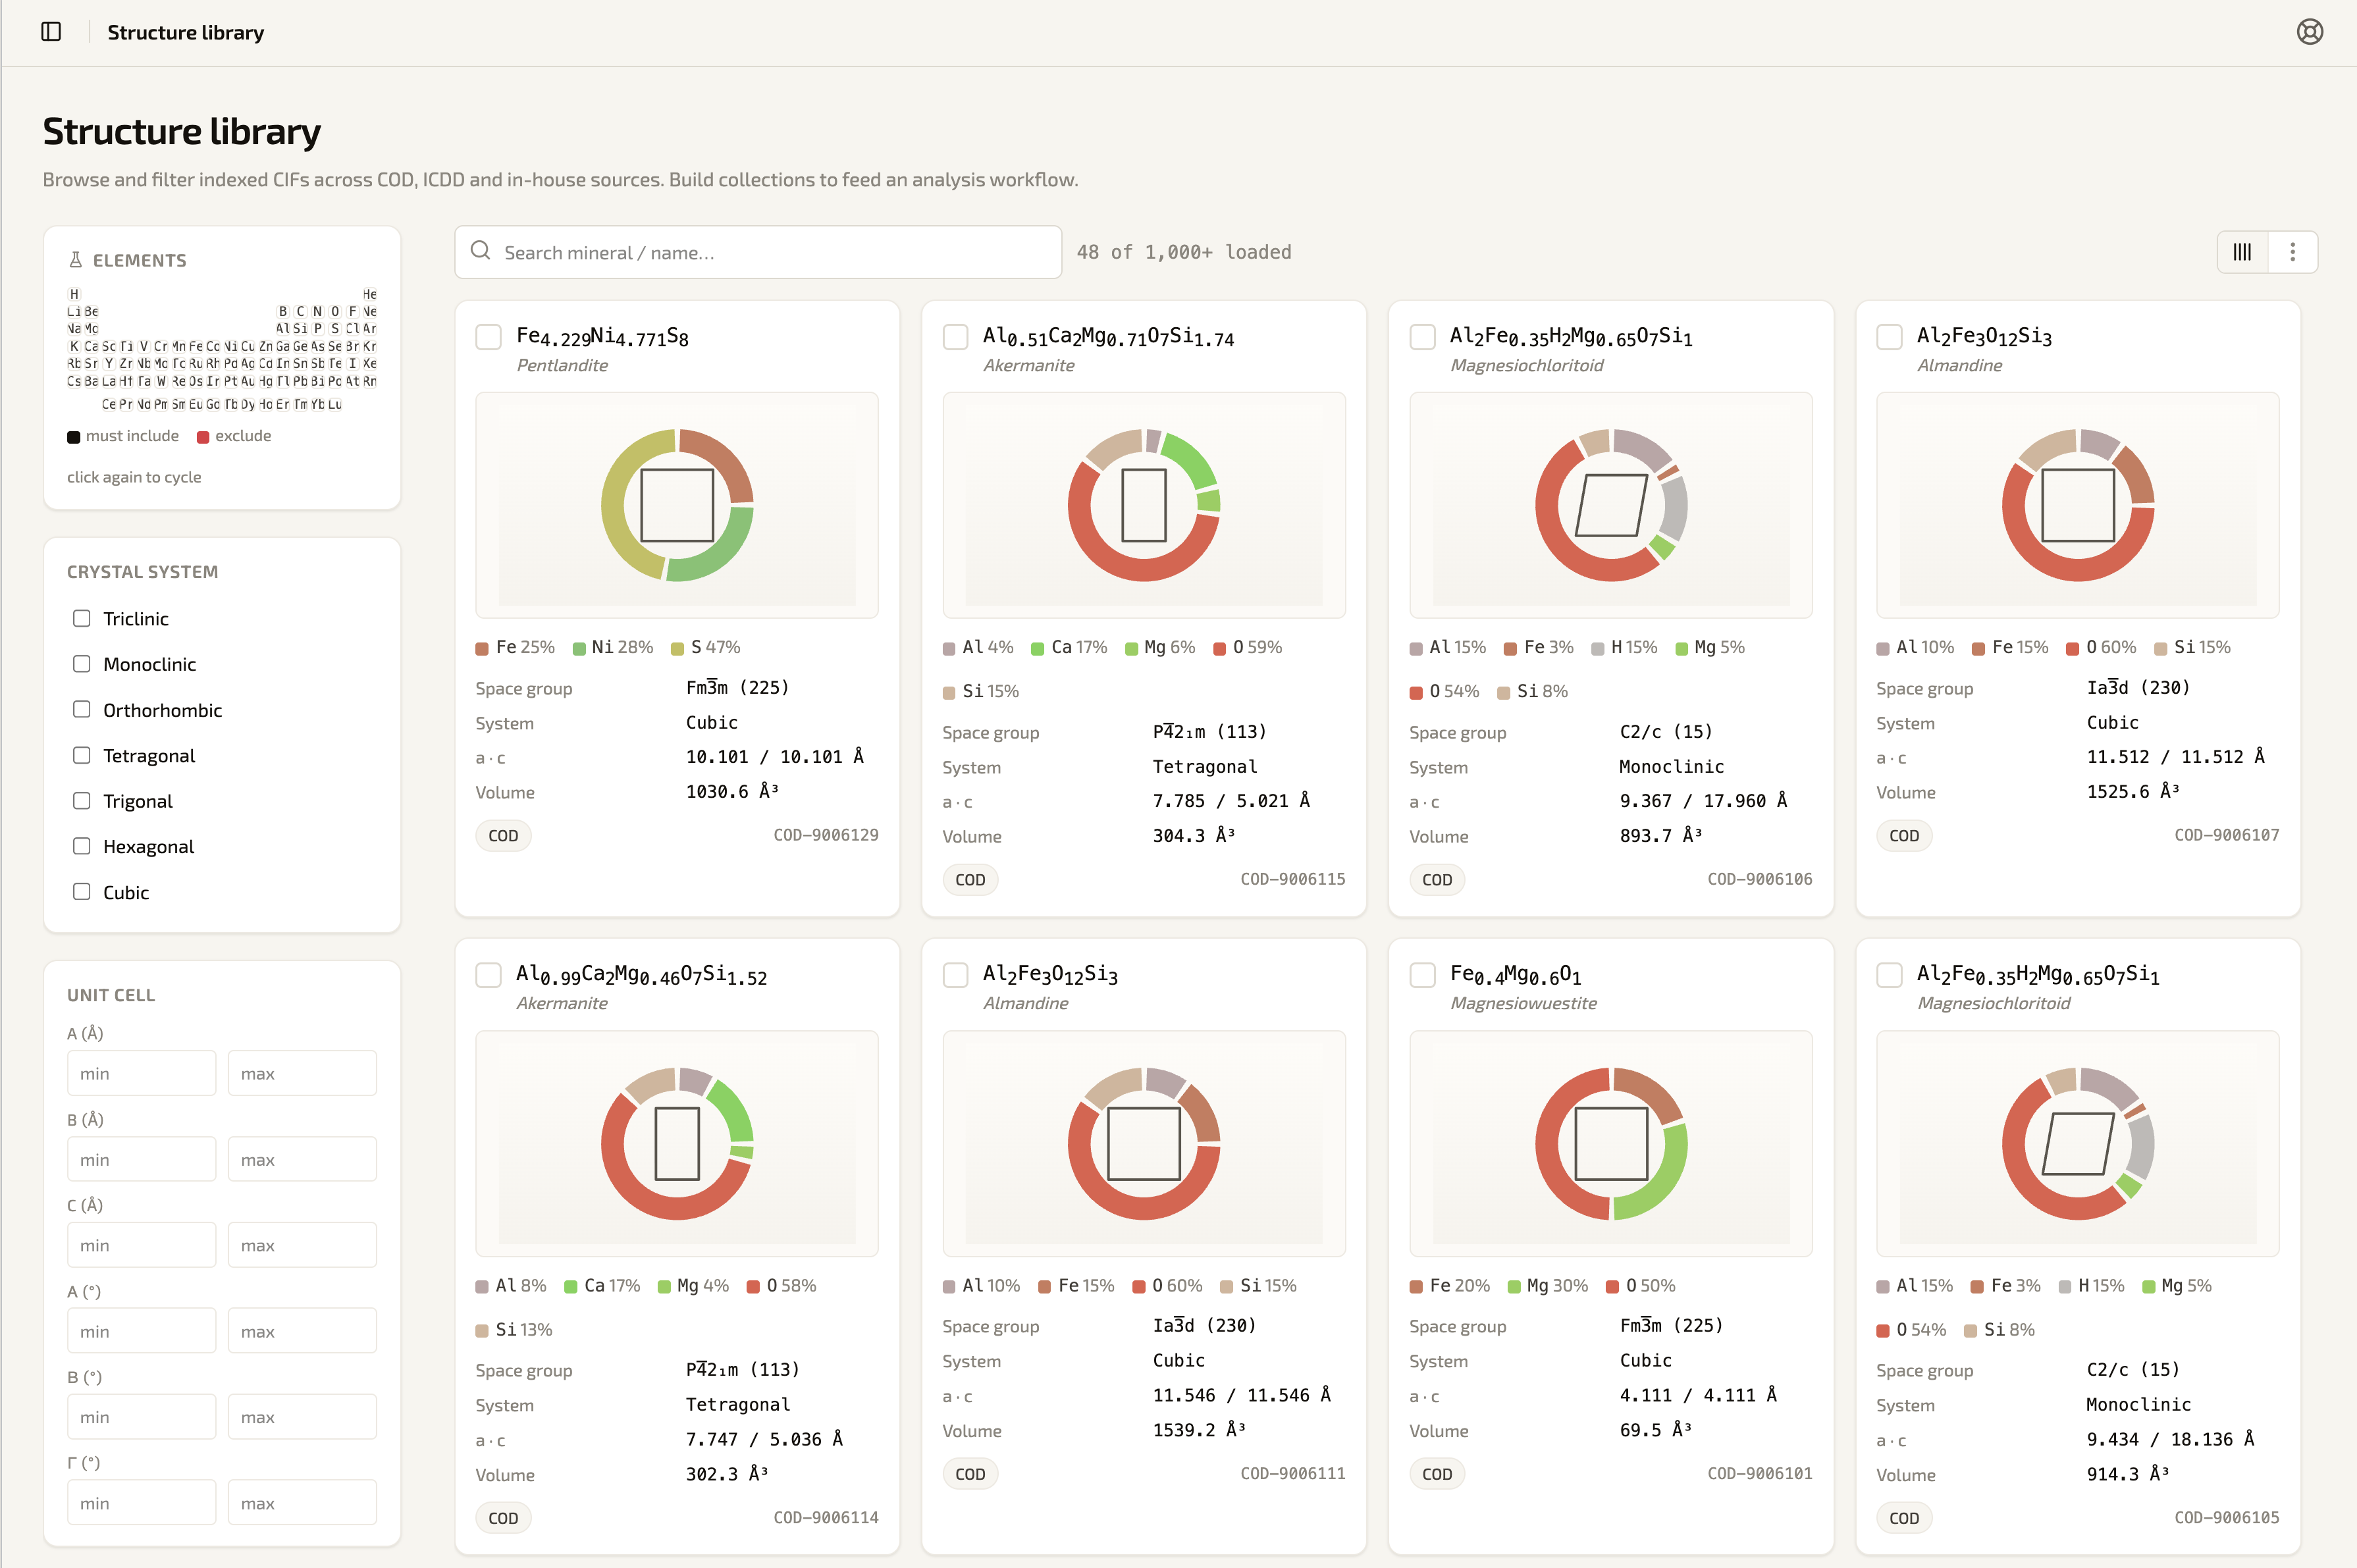Select the Si element tile

tap(301, 329)
